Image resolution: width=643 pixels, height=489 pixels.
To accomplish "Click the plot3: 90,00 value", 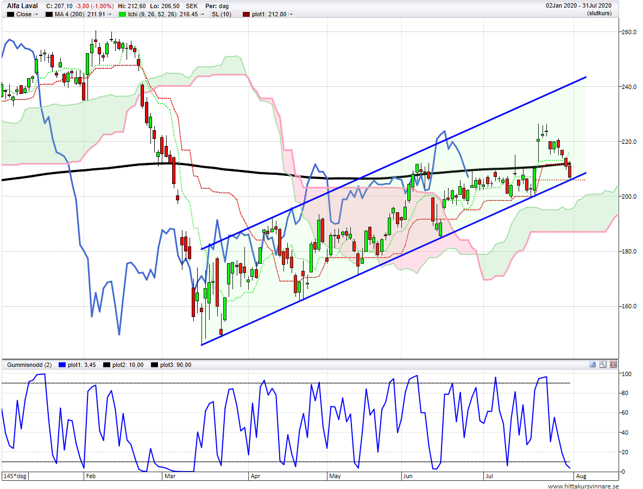I will coord(175,365).
